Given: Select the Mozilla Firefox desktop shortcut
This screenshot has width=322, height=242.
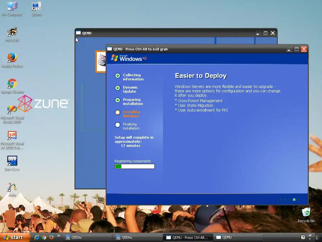Looking at the screenshot, I should (12, 60).
